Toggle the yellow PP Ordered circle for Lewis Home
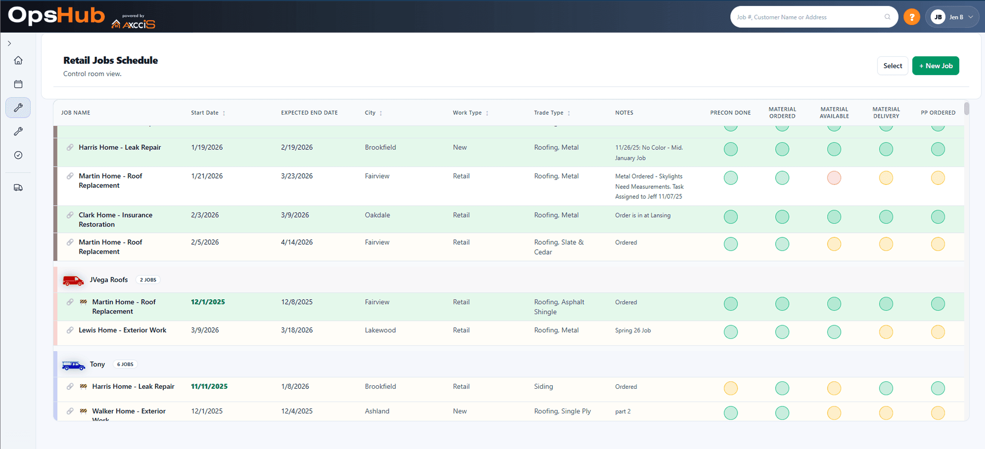Screen dimensions: 985x449 click(x=938, y=332)
